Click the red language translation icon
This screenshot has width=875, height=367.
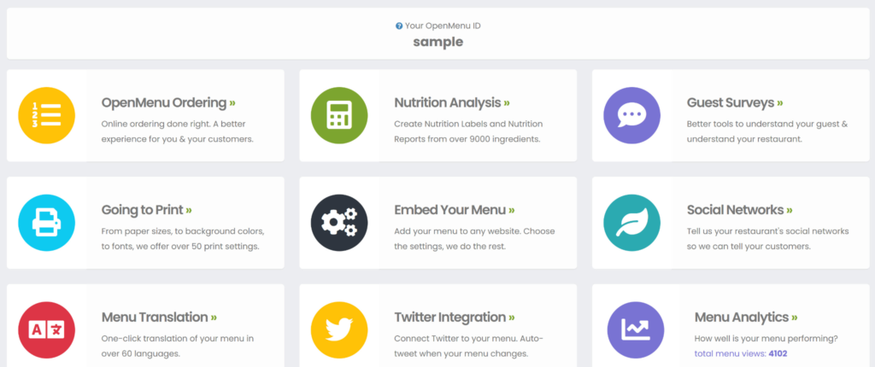pos(47,329)
